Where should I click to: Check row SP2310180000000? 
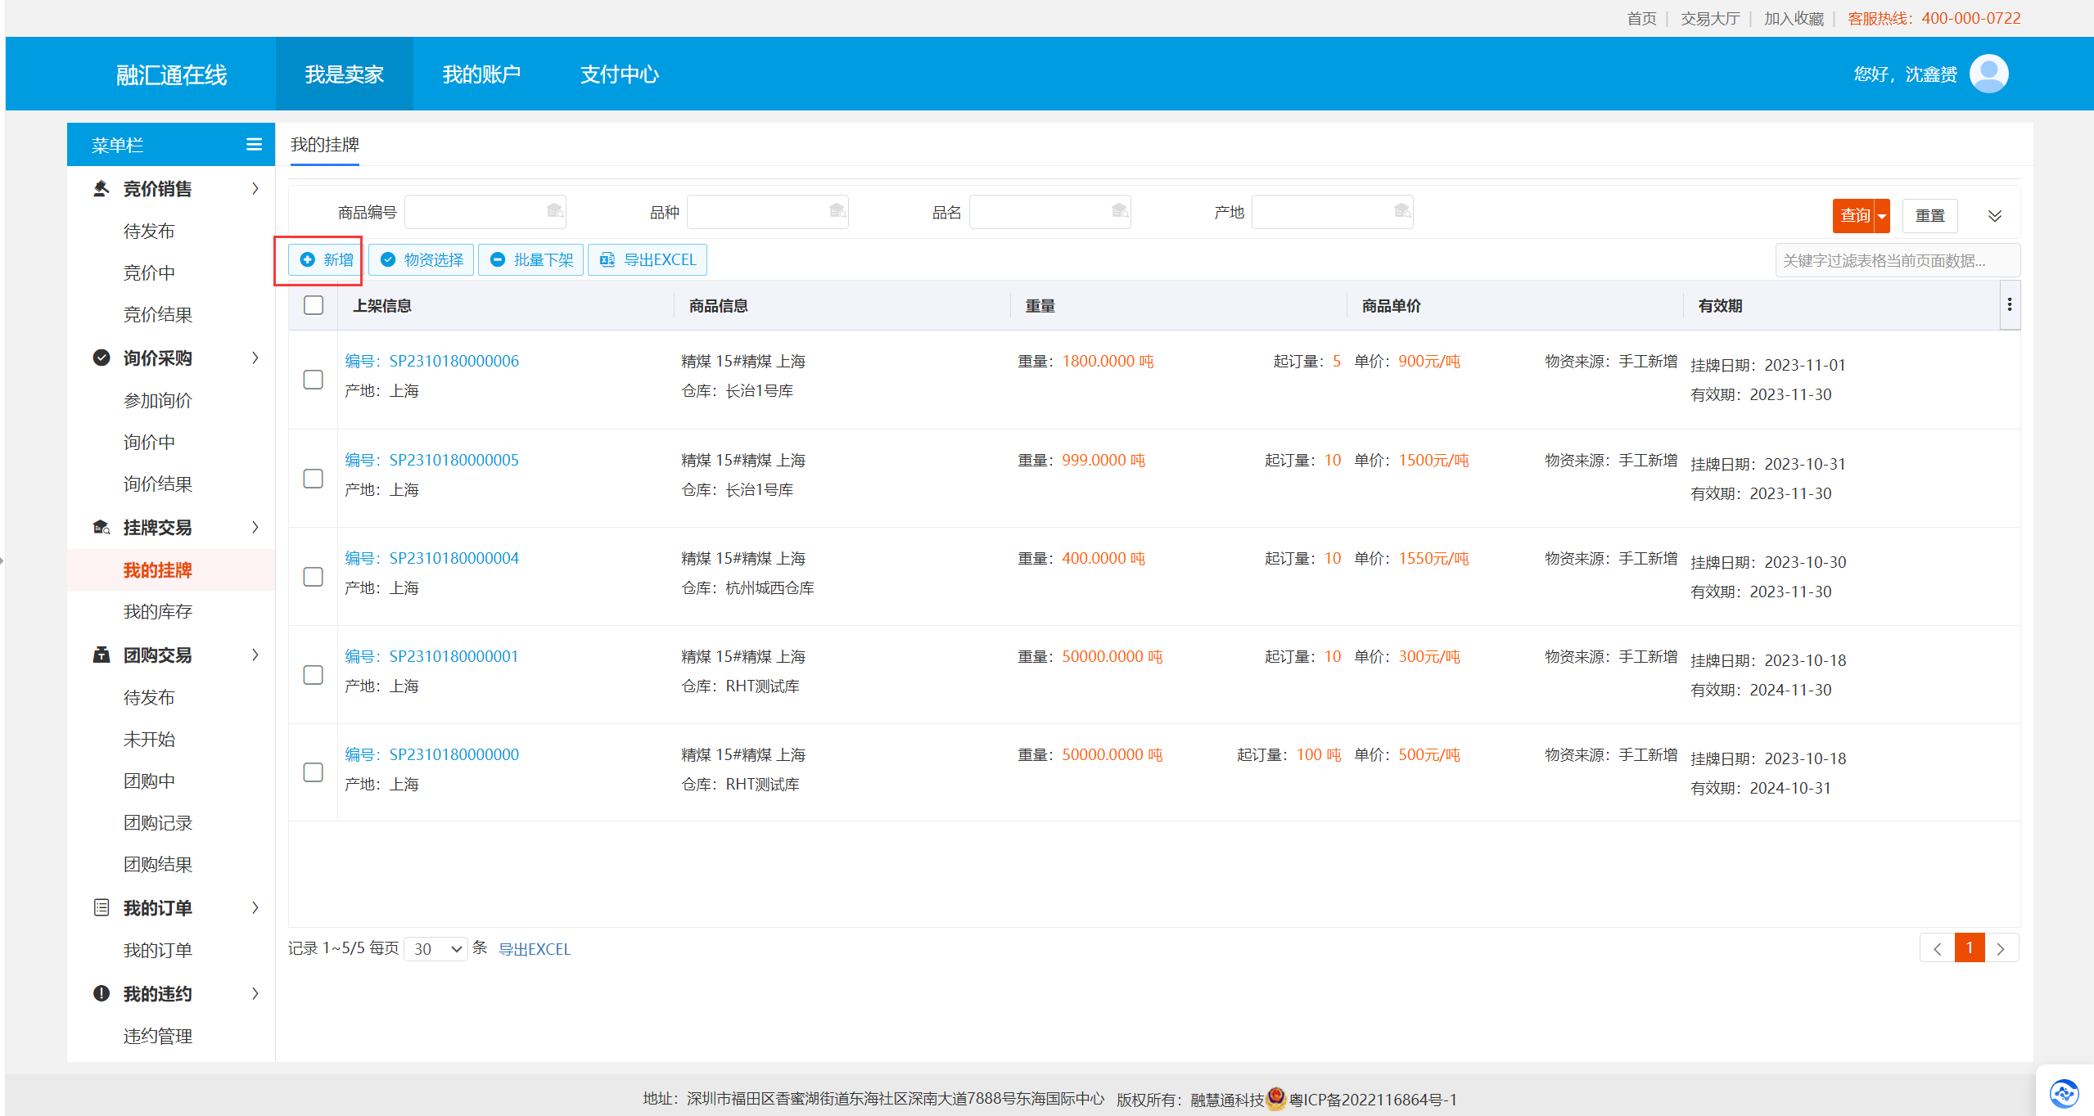click(x=314, y=772)
